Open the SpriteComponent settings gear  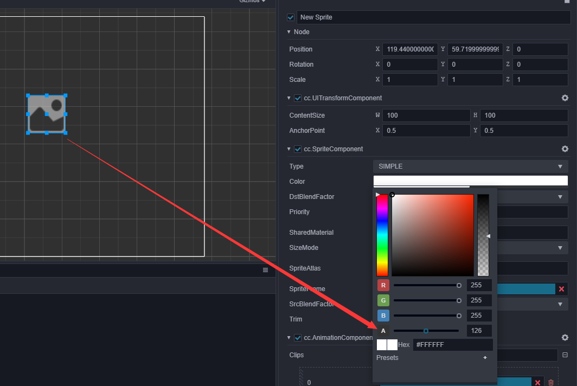tap(565, 149)
